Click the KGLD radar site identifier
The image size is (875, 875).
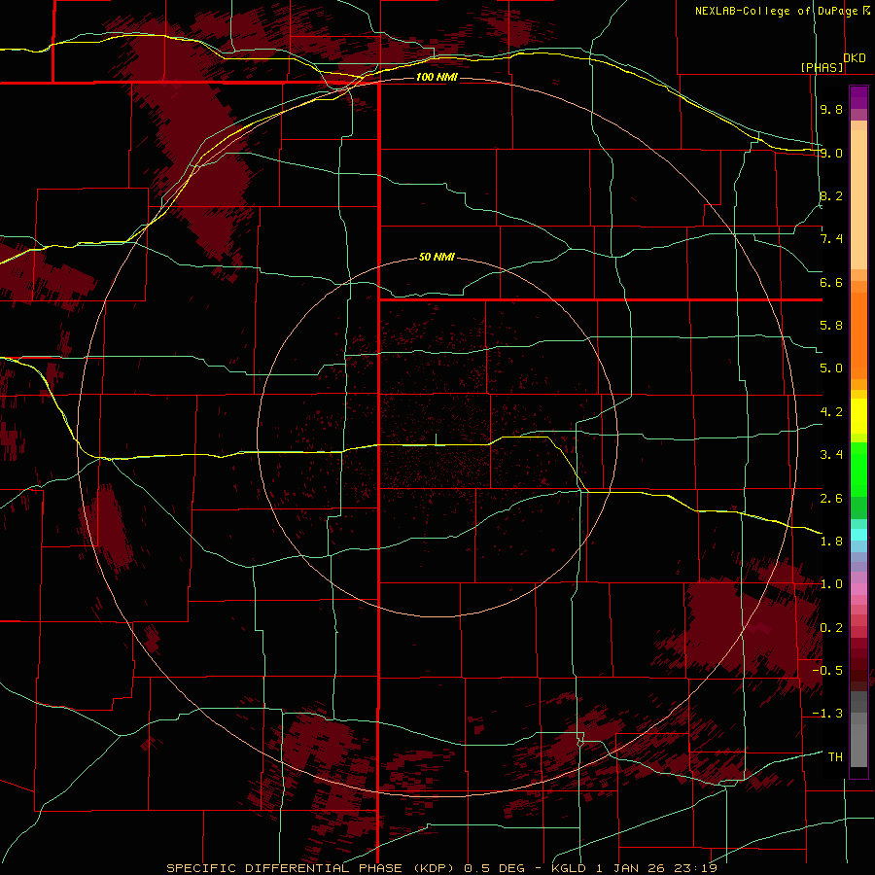pos(569,868)
